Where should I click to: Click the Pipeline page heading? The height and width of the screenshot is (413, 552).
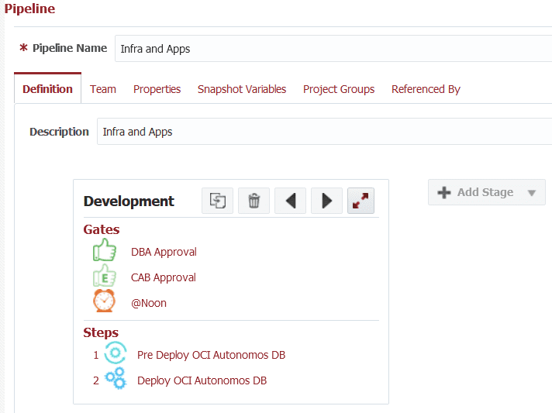pyautogui.click(x=29, y=9)
